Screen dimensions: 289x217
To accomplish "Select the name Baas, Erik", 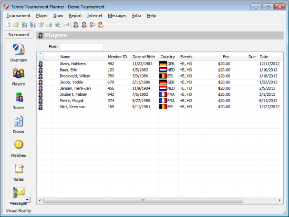I will (68, 70).
